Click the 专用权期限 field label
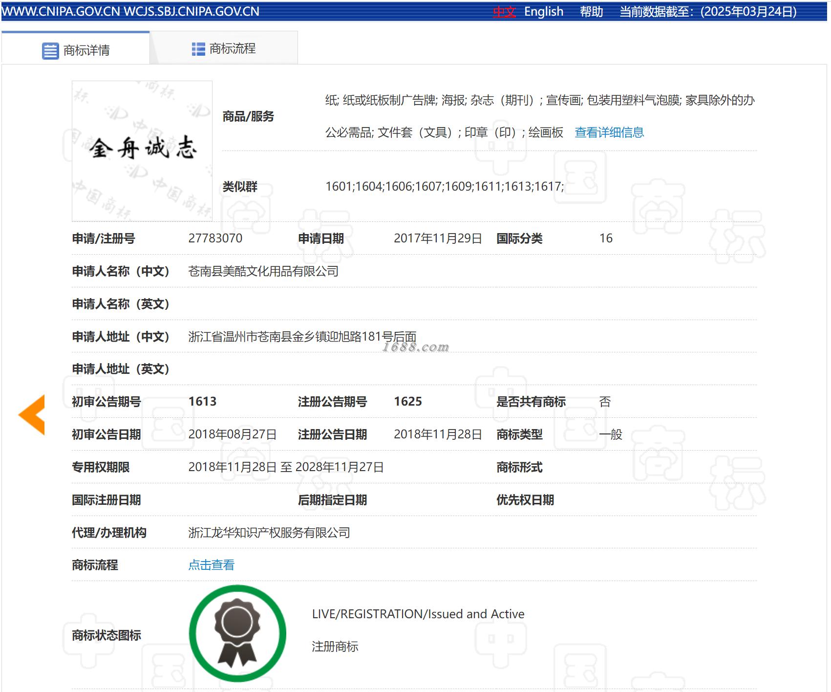 point(101,467)
